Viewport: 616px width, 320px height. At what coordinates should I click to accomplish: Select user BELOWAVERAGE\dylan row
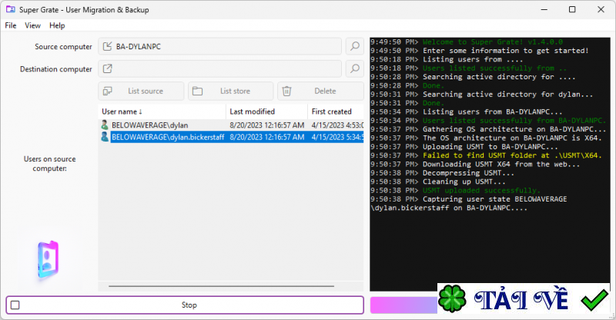pyautogui.click(x=231, y=125)
